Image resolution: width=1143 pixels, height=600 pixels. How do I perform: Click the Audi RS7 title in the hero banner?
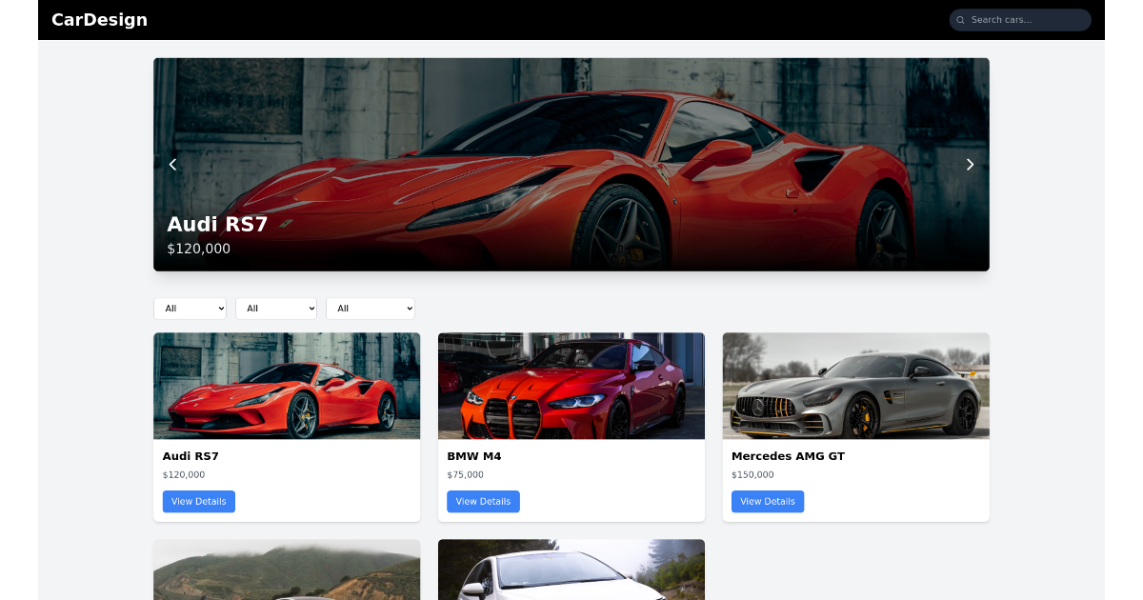[217, 224]
